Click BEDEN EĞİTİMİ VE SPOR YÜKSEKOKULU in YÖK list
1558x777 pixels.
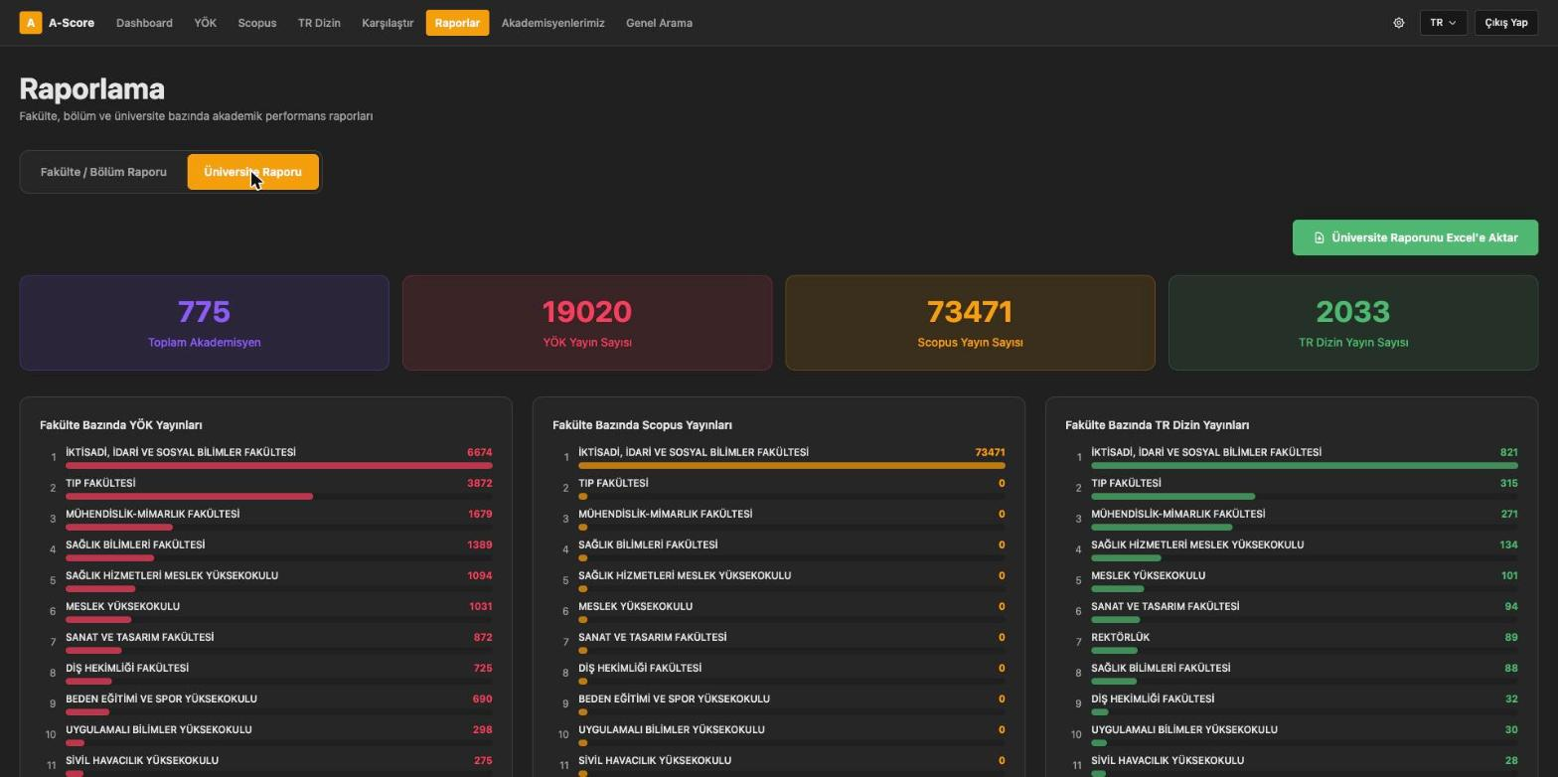tap(161, 699)
